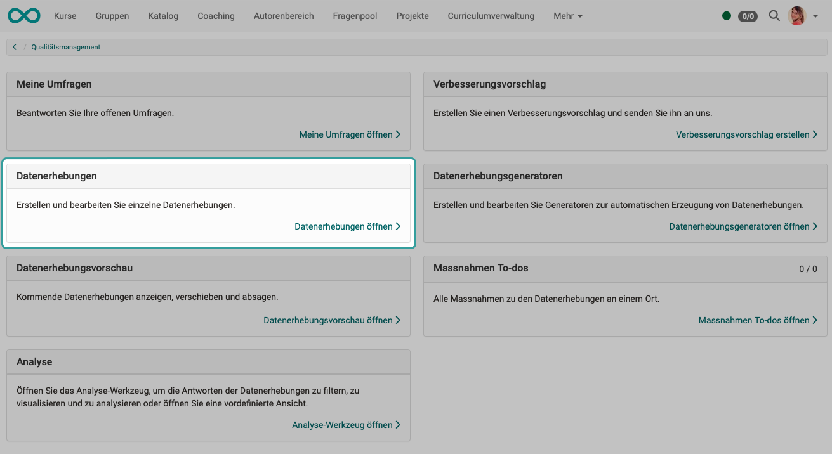Click the chevron next to 'Analyse-Werkzeug öffnen'
Screen dimensions: 832x454
pyautogui.click(x=399, y=425)
